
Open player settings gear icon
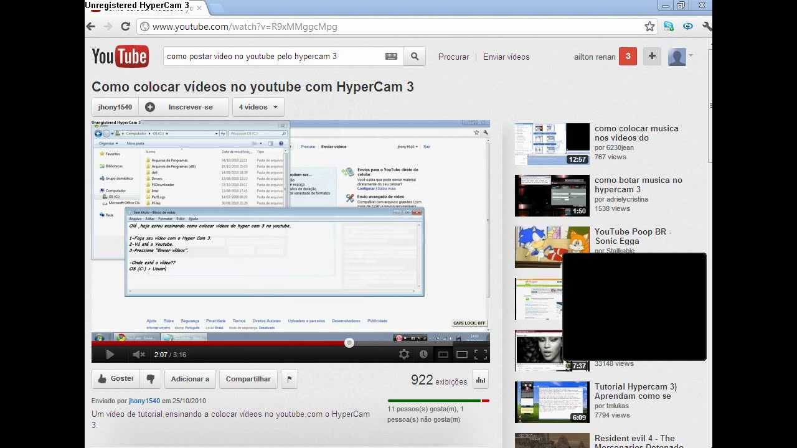tap(404, 355)
